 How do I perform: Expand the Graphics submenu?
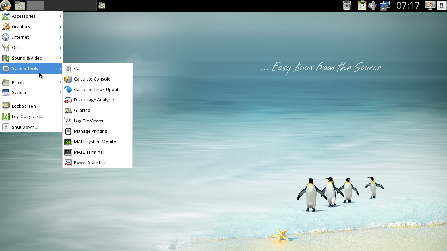[x=31, y=26]
